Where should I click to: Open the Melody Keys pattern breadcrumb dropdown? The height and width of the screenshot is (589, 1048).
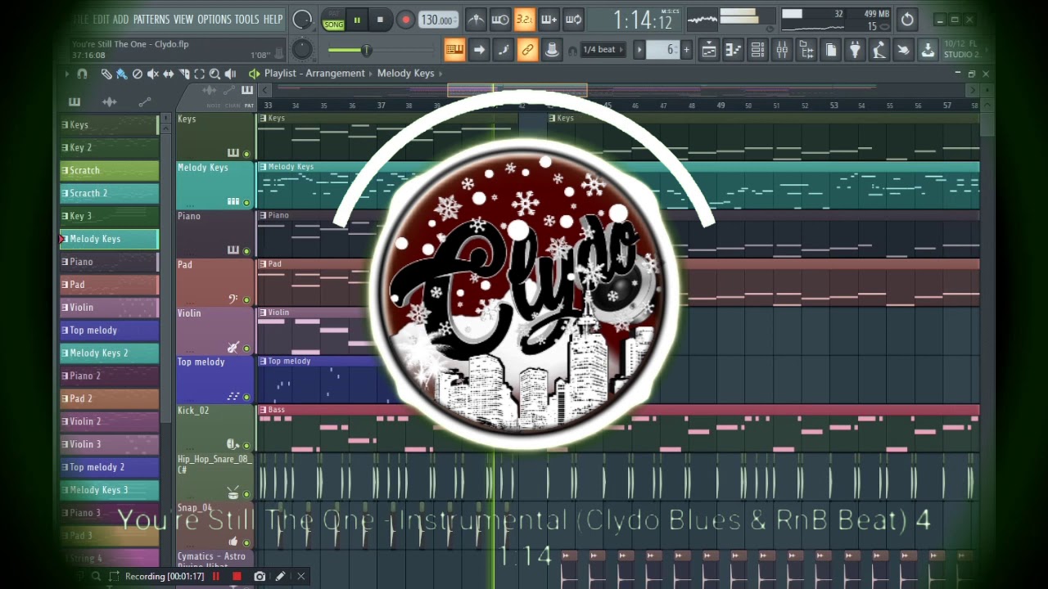406,74
